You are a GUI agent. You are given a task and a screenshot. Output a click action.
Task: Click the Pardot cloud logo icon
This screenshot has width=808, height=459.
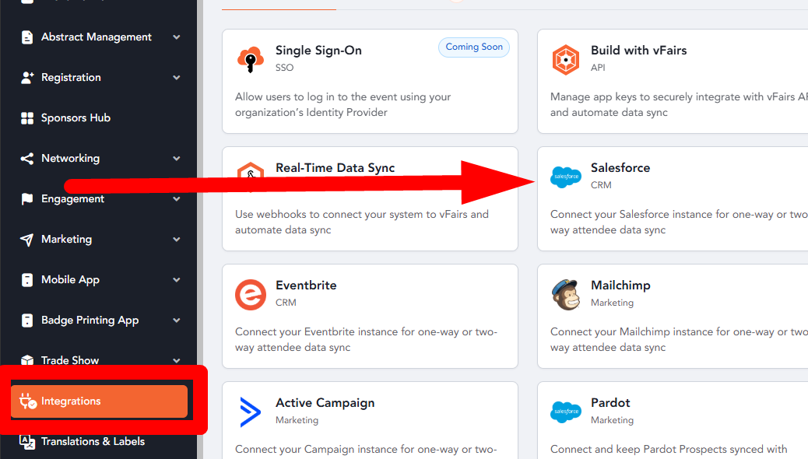[x=565, y=412]
